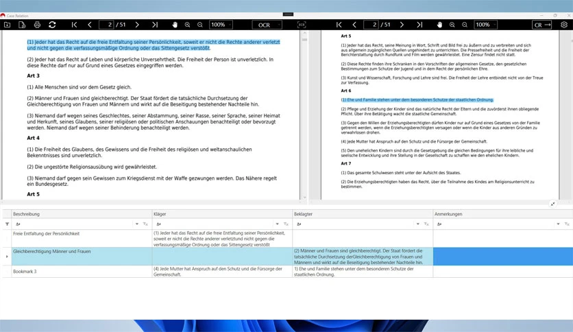The image size is (573, 332).
Task: Refresh the left document view
Action: coord(52,25)
